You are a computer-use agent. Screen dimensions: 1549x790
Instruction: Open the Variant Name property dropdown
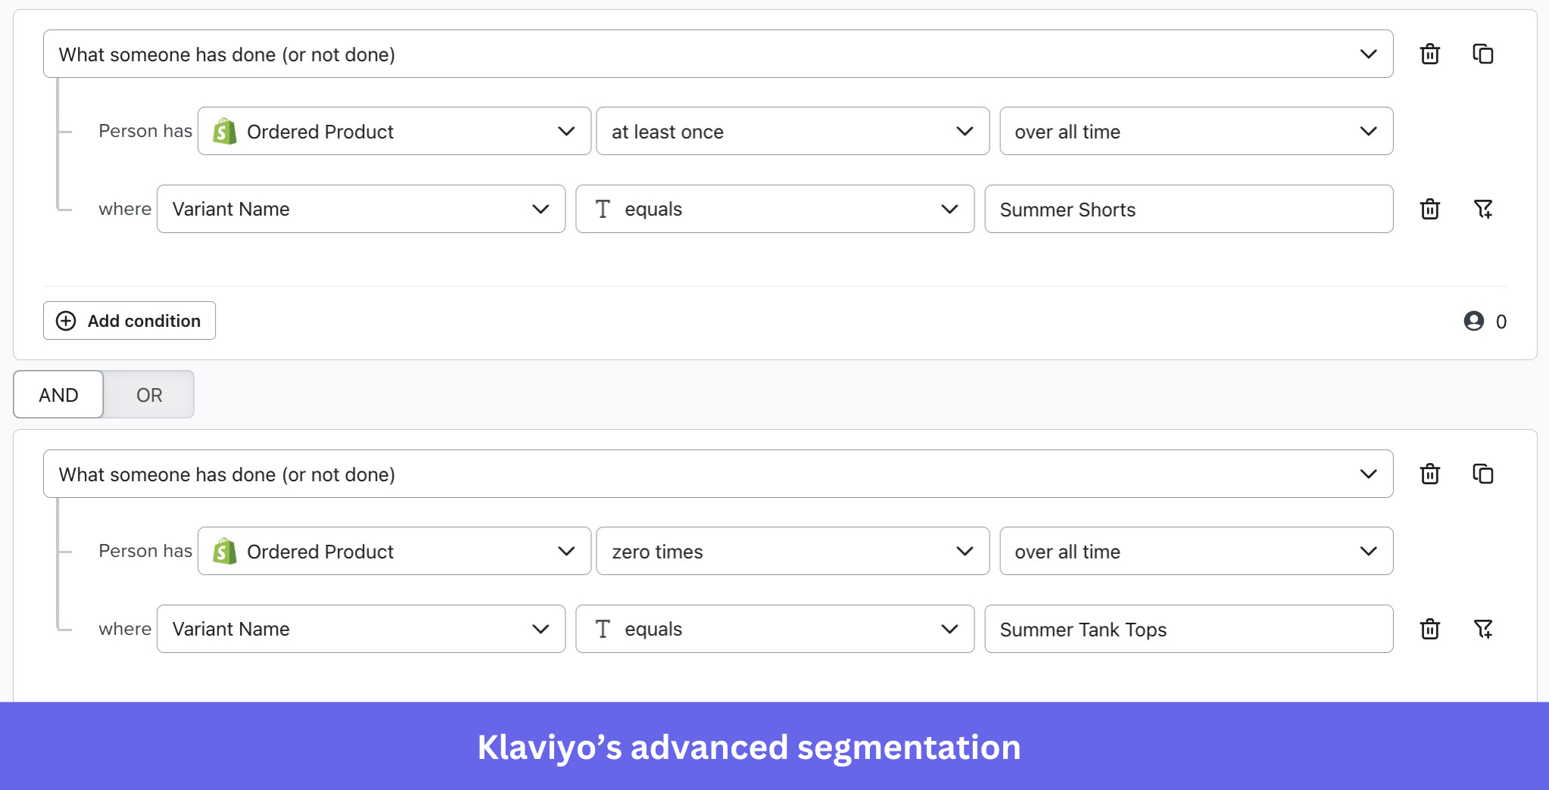(x=360, y=209)
